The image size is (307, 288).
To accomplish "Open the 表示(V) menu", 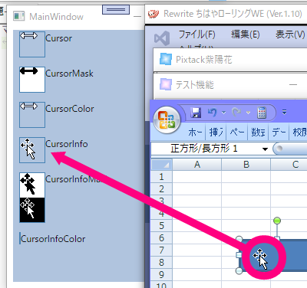I will pyautogui.click(x=290, y=34).
